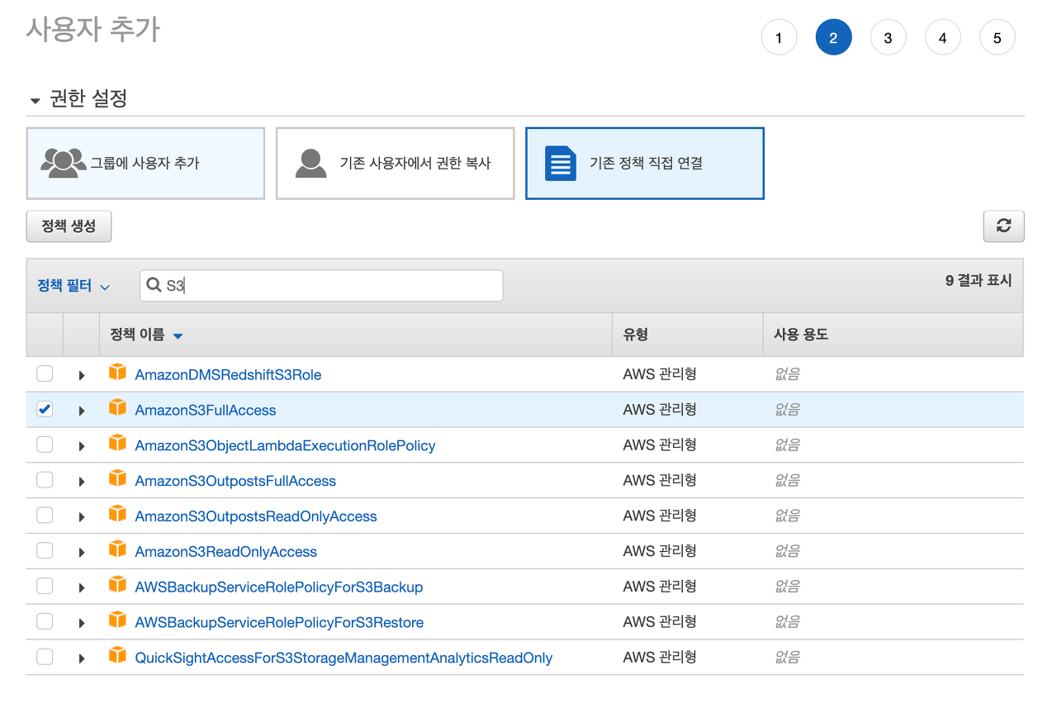Click the 정책 생성 button
Screen dimensions: 1057x718
coord(69,226)
